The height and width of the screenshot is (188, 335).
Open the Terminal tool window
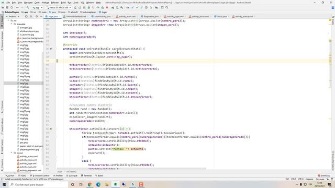[x=86, y=175]
